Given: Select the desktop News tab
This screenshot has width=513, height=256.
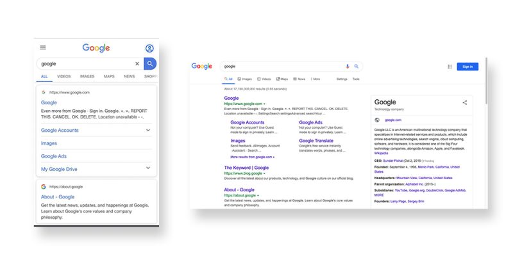Looking at the screenshot, I should click(x=299, y=79).
